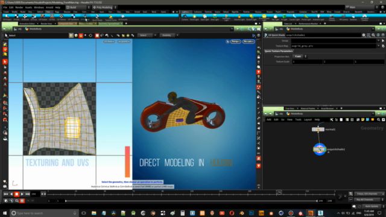
Task: Select the Texture Cache shelf tool
Action: click(x=111, y=17)
